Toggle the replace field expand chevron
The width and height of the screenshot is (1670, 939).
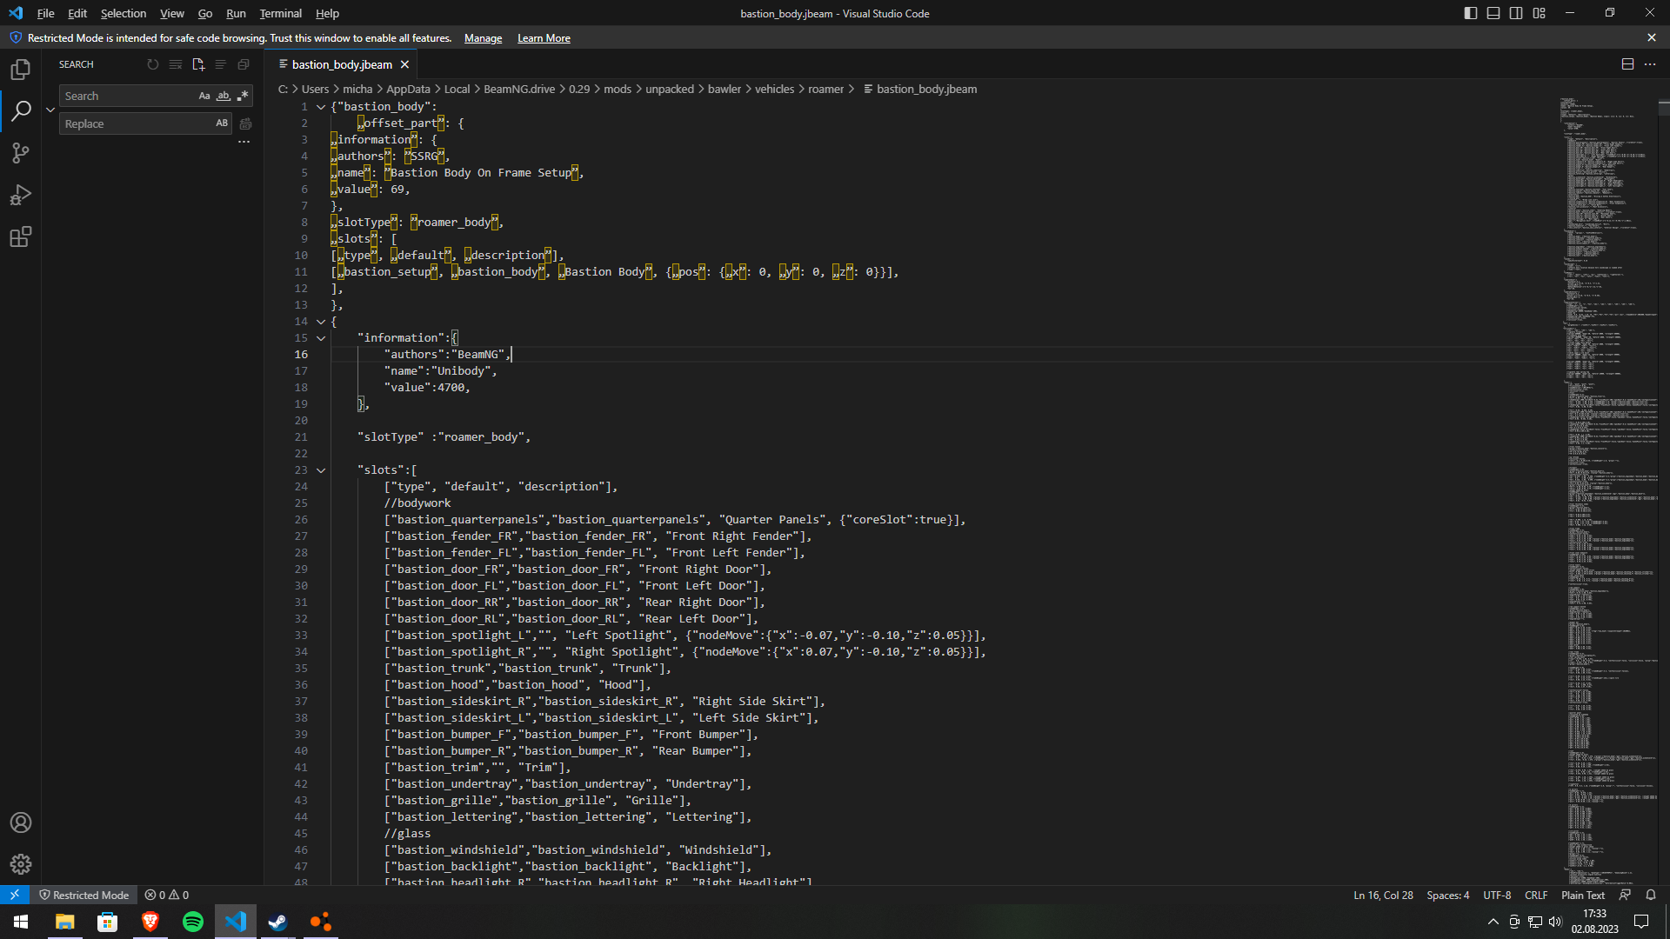50,110
